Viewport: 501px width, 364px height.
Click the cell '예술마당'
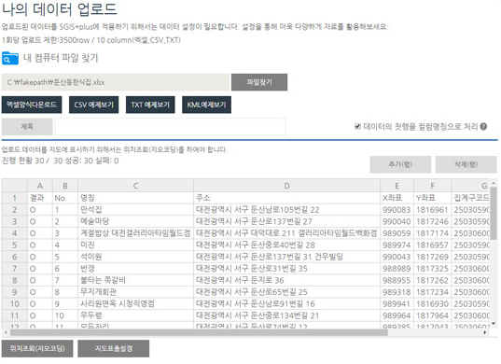tap(135, 221)
